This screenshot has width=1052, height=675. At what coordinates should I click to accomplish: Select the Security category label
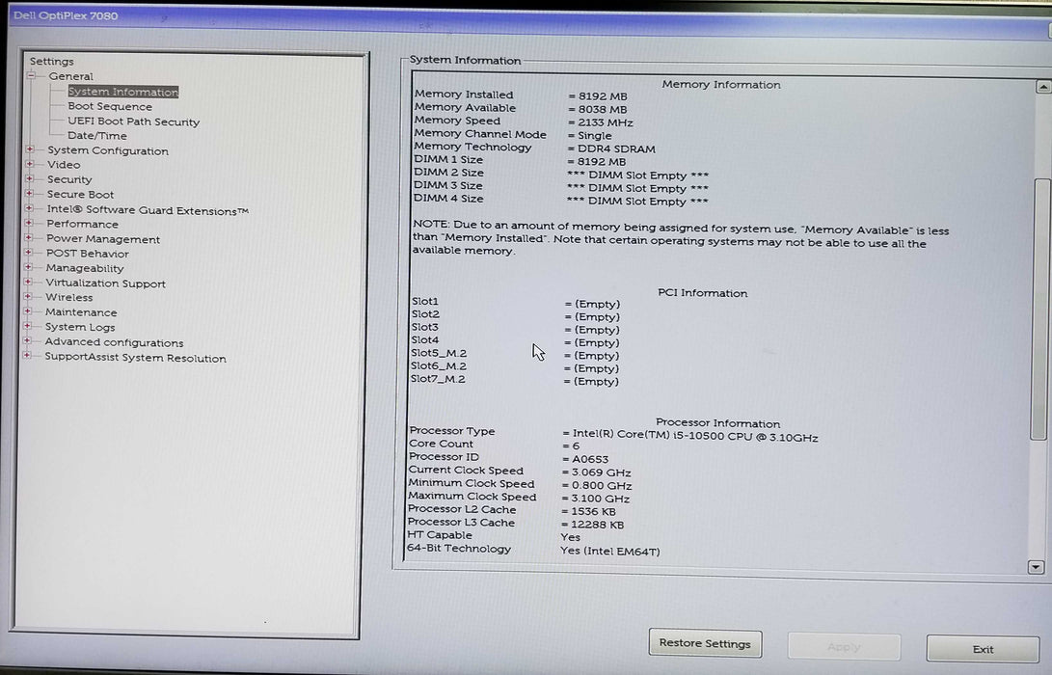coord(69,179)
